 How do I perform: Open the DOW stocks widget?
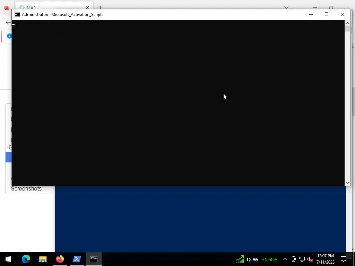pyautogui.click(x=257, y=259)
